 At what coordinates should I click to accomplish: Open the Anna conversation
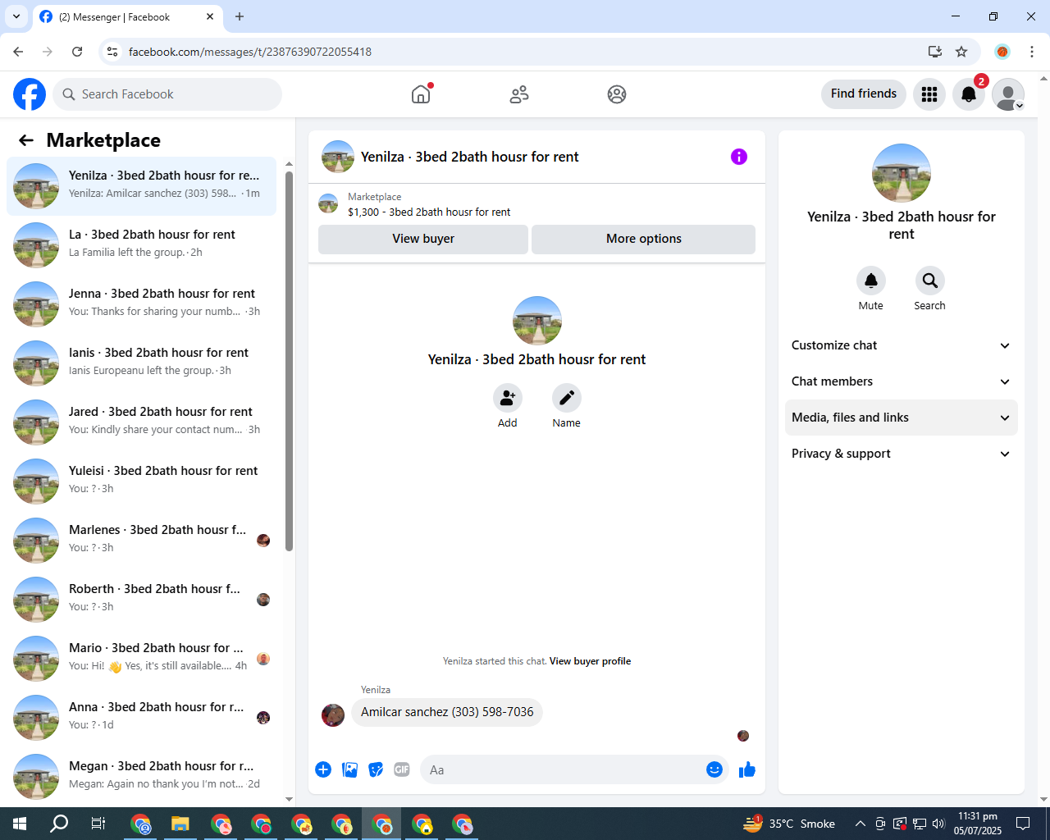(x=141, y=718)
